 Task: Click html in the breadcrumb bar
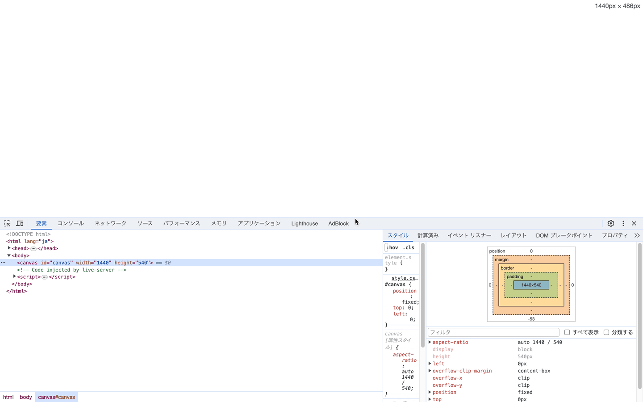[x=8, y=397]
